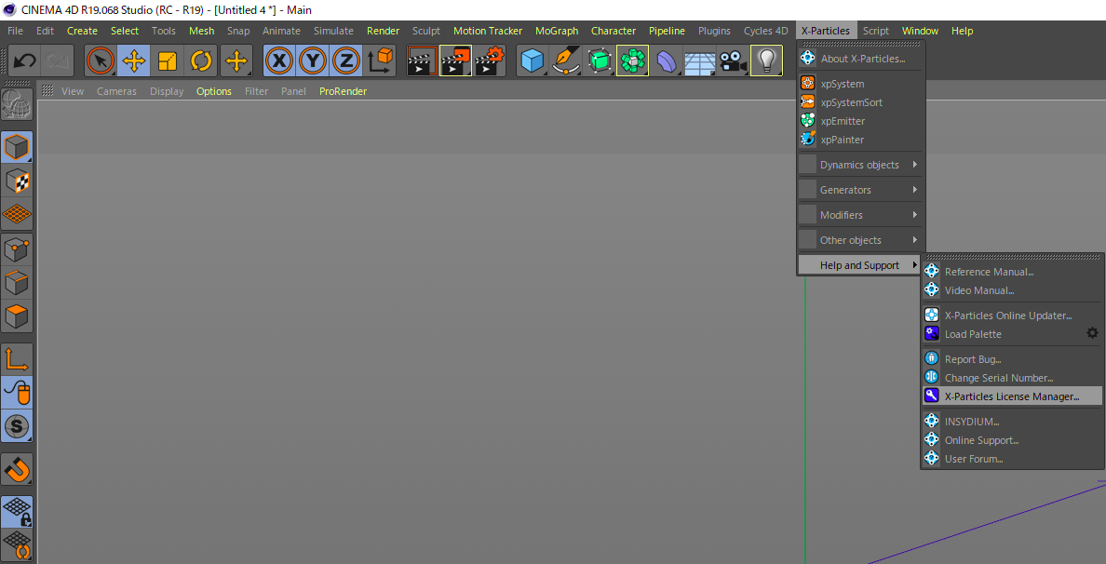The width and height of the screenshot is (1106, 564).
Task: Open viewport Display menu
Action: (167, 91)
